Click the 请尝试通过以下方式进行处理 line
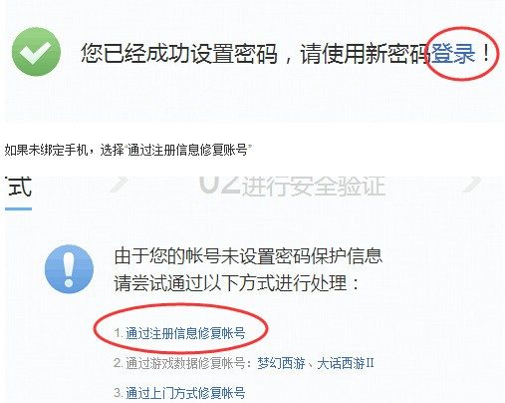The image size is (505, 403). [x=237, y=283]
